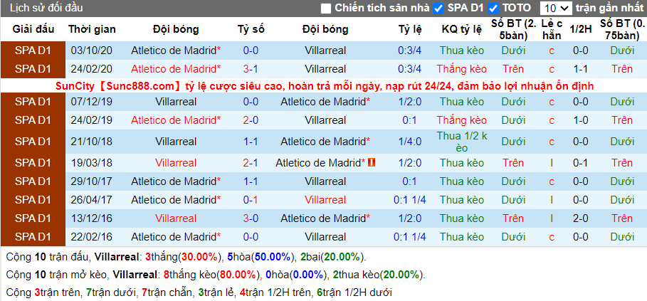The height and width of the screenshot is (301, 647).
Task: Select SPA D1 league cell for 07/12/19
Action: 33,102
